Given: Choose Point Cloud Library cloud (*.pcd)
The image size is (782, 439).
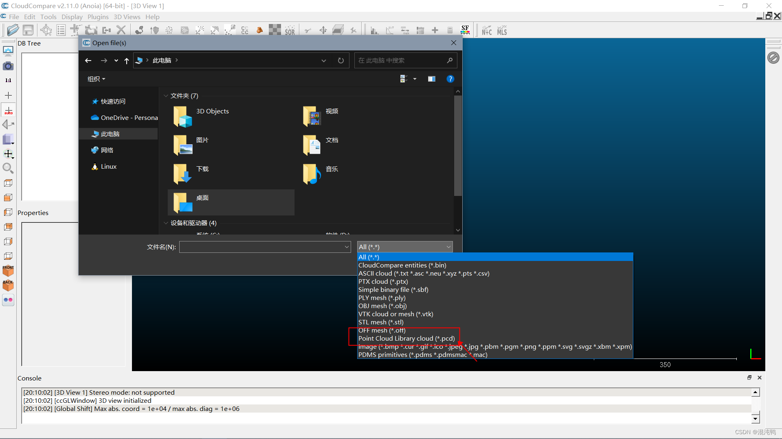Looking at the screenshot, I should [495, 338].
